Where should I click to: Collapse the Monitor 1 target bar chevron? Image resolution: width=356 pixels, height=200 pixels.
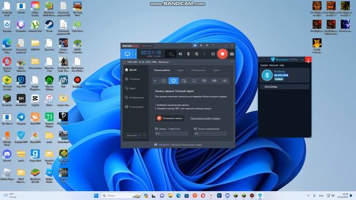(231, 62)
